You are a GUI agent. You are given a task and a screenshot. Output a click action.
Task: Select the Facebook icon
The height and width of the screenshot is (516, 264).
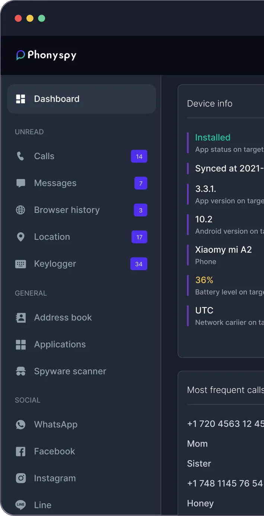[x=20, y=451]
